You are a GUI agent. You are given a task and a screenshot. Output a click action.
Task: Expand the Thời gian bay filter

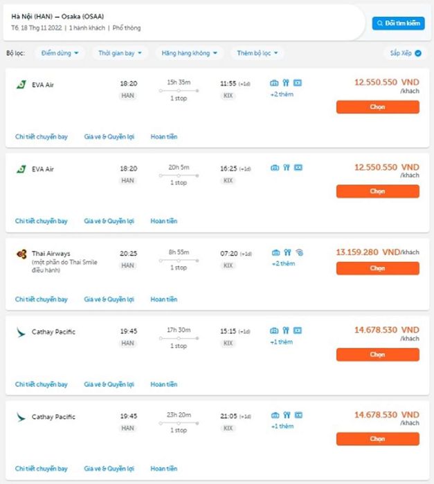click(120, 53)
